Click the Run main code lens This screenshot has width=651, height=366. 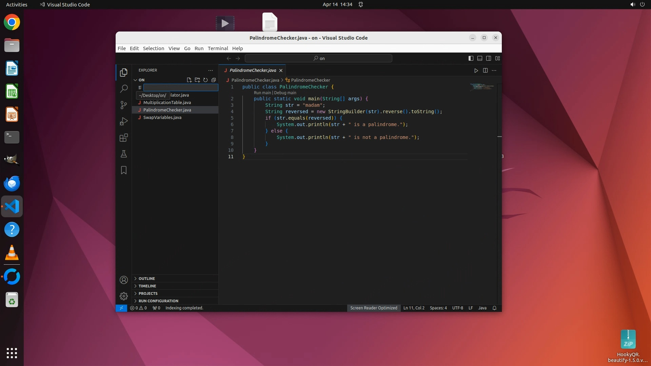point(262,93)
